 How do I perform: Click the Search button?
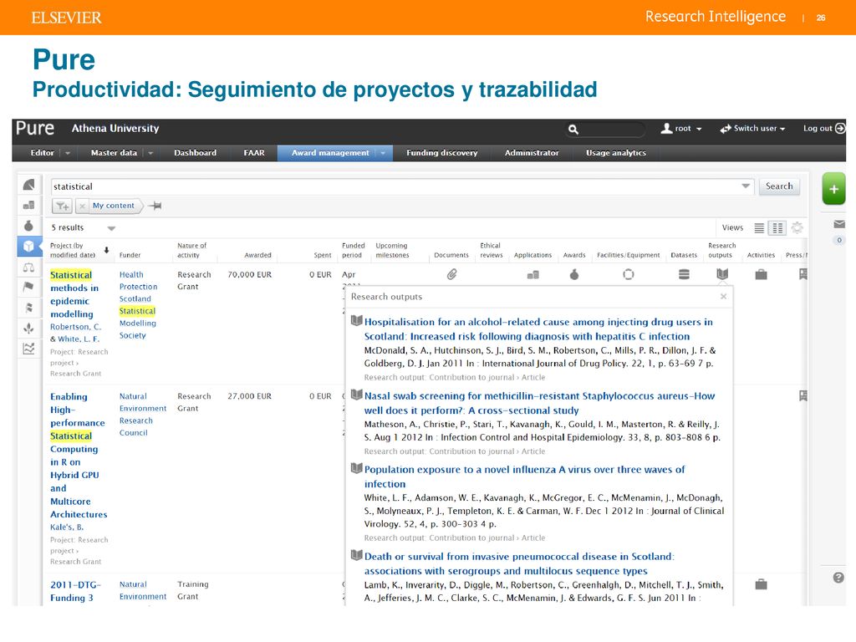click(x=779, y=186)
